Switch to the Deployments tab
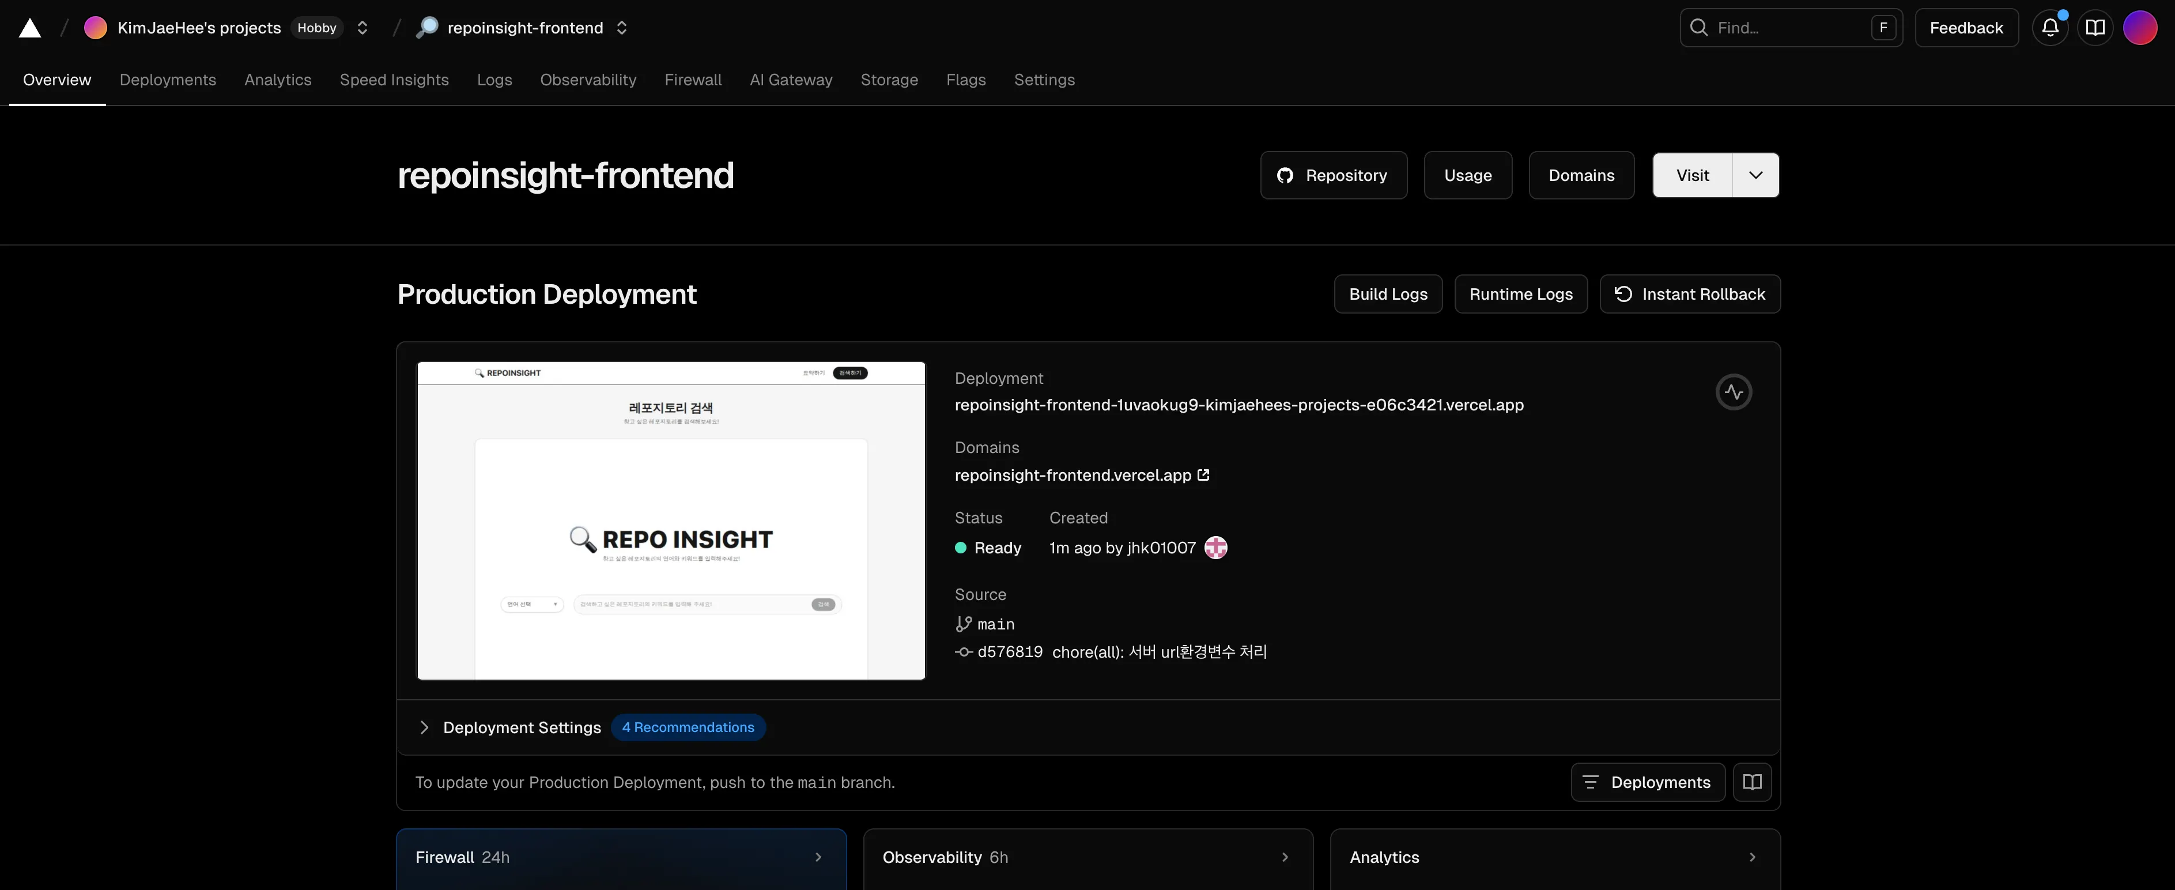This screenshot has width=2175, height=890. (x=167, y=80)
